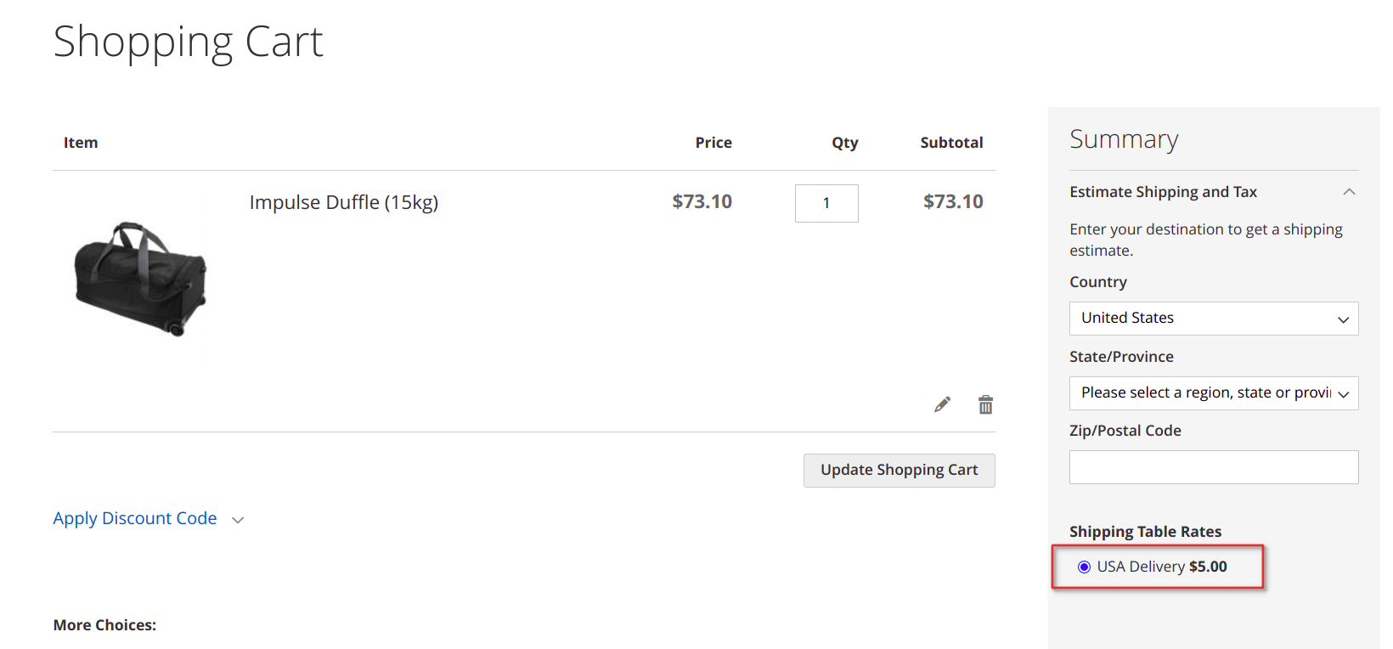Select the USA Delivery $5.00 radio button
Screen dimensions: 1393x649
click(x=1084, y=567)
